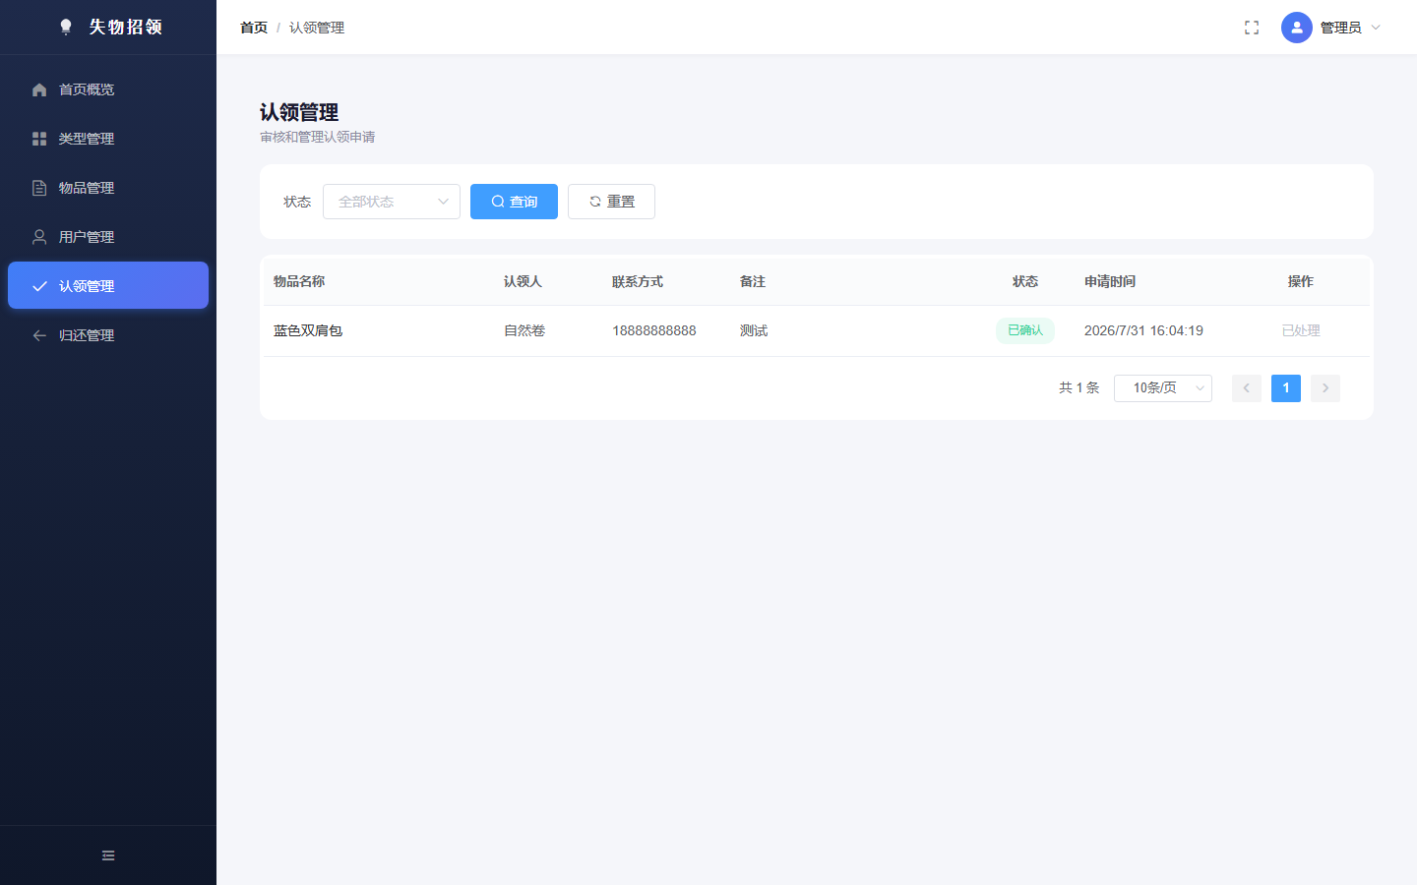Screen dimensions: 1417x885
Task: Click the 首页 breadcrumb link
Action: click(x=254, y=28)
